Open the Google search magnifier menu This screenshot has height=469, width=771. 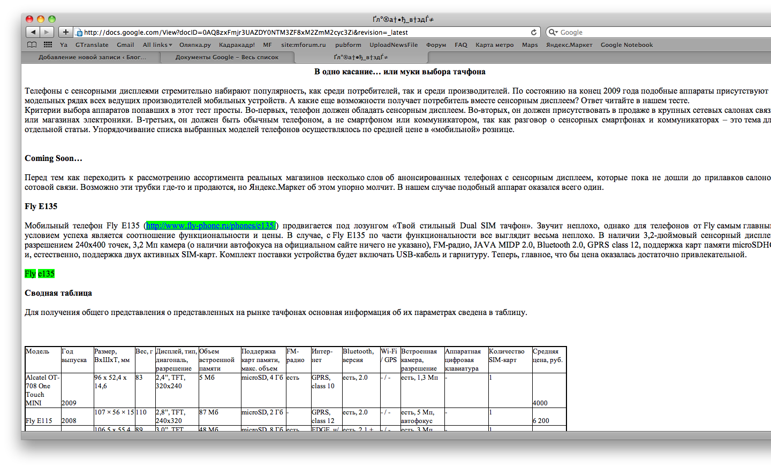pos(553,32)
